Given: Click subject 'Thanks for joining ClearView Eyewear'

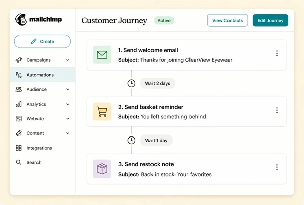Looking at the screenshot, I should tap(186, 60).
